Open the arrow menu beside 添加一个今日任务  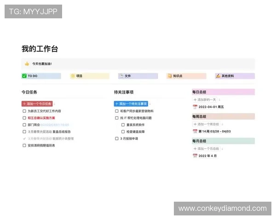point(55,104)
